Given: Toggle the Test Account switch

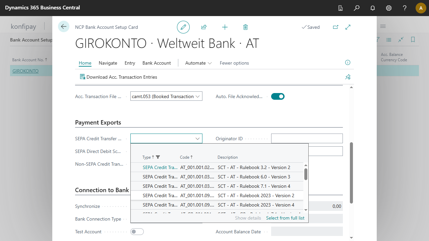Looking at the screenshot, I should pos(137,232).
